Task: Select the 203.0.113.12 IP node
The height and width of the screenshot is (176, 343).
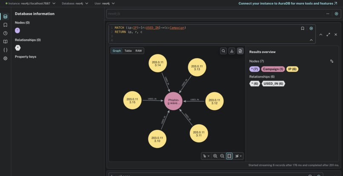Action: point(214,101)
